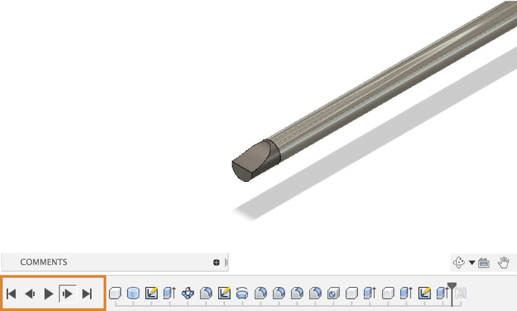Select the third sketch feature in timeline

425,293
